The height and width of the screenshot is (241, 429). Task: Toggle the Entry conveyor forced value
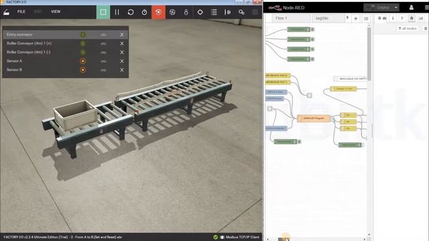tap(82, 35)
